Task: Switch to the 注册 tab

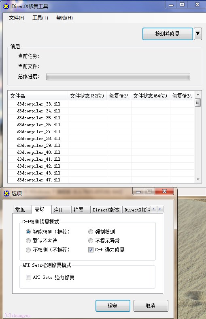Action: (x=61, y=210)
